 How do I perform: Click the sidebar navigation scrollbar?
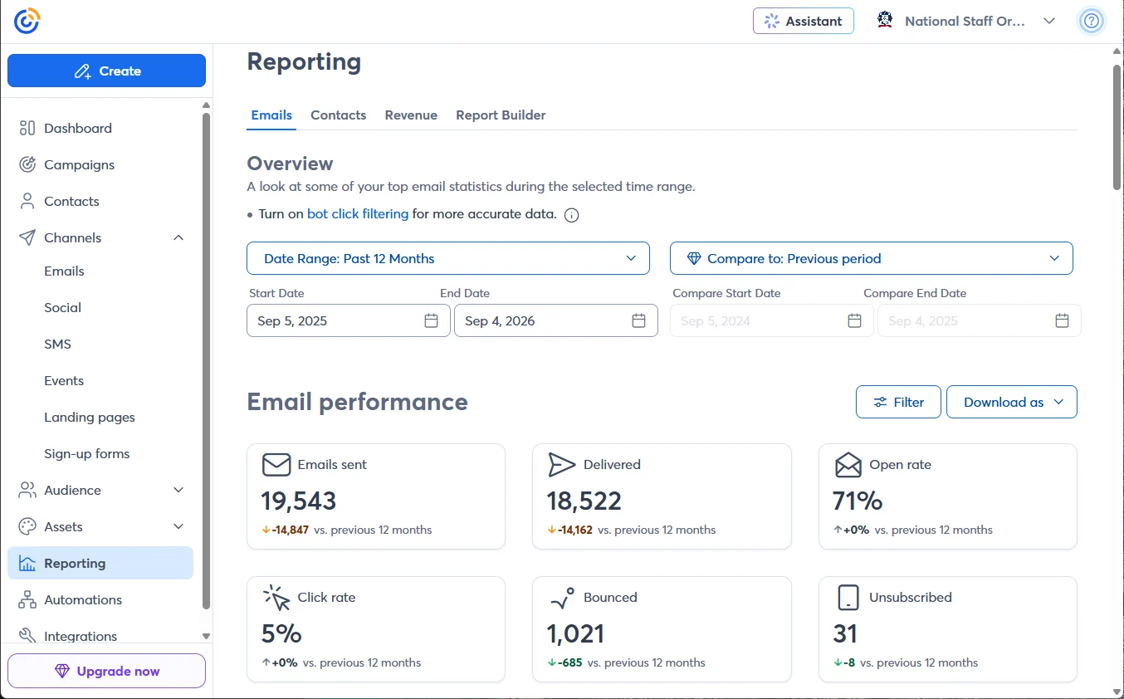207,361
